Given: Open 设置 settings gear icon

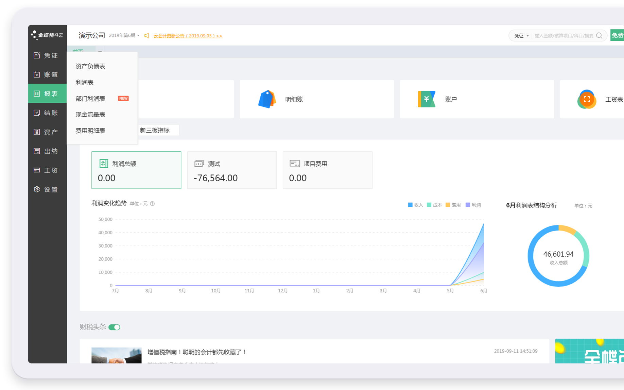Looking at the screenshot, I should click(37, 189).
